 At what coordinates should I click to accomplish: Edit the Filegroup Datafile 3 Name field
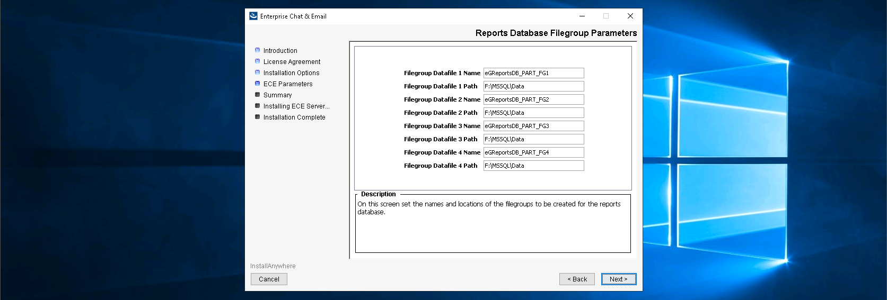tap(533, 126)
